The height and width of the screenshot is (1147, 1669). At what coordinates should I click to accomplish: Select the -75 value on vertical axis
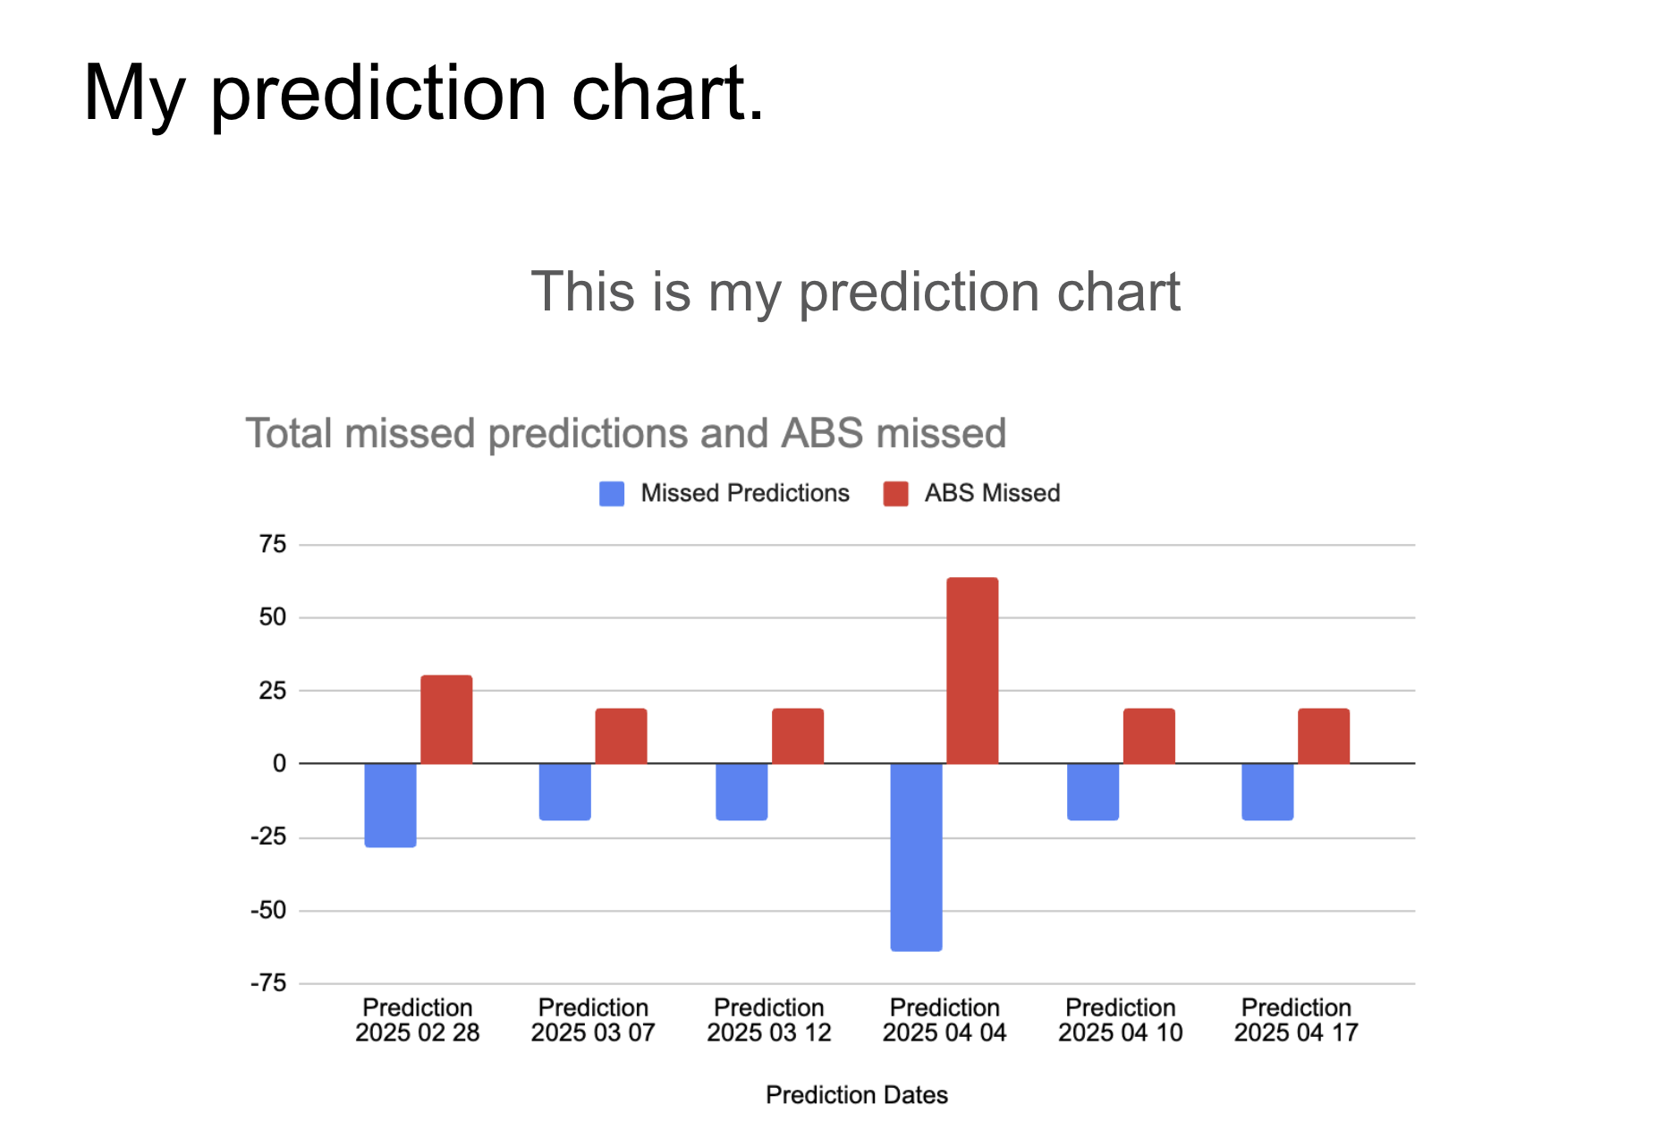click(x=268, y=983)
